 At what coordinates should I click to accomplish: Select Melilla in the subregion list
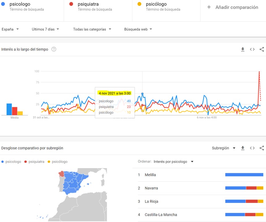(150, 175)
